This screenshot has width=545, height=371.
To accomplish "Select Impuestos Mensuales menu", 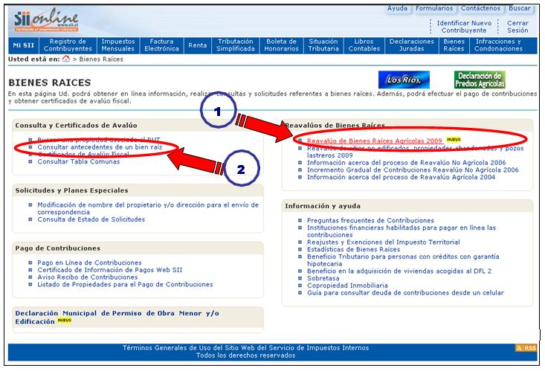I will (118, 45).
